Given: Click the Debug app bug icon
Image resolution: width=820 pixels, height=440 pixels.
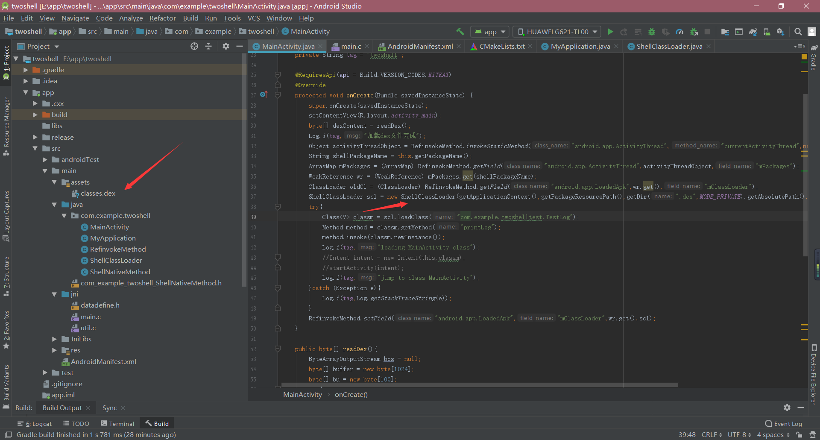Looking at the screenshot, I should tap(652, 32).
